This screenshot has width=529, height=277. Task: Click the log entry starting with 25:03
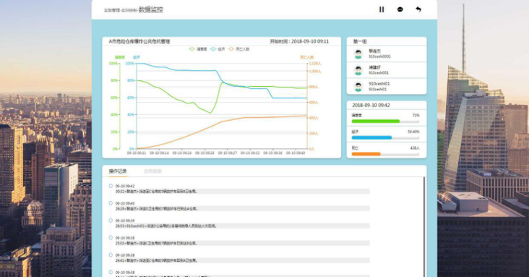pyautogui.click(x=242, y=243)
